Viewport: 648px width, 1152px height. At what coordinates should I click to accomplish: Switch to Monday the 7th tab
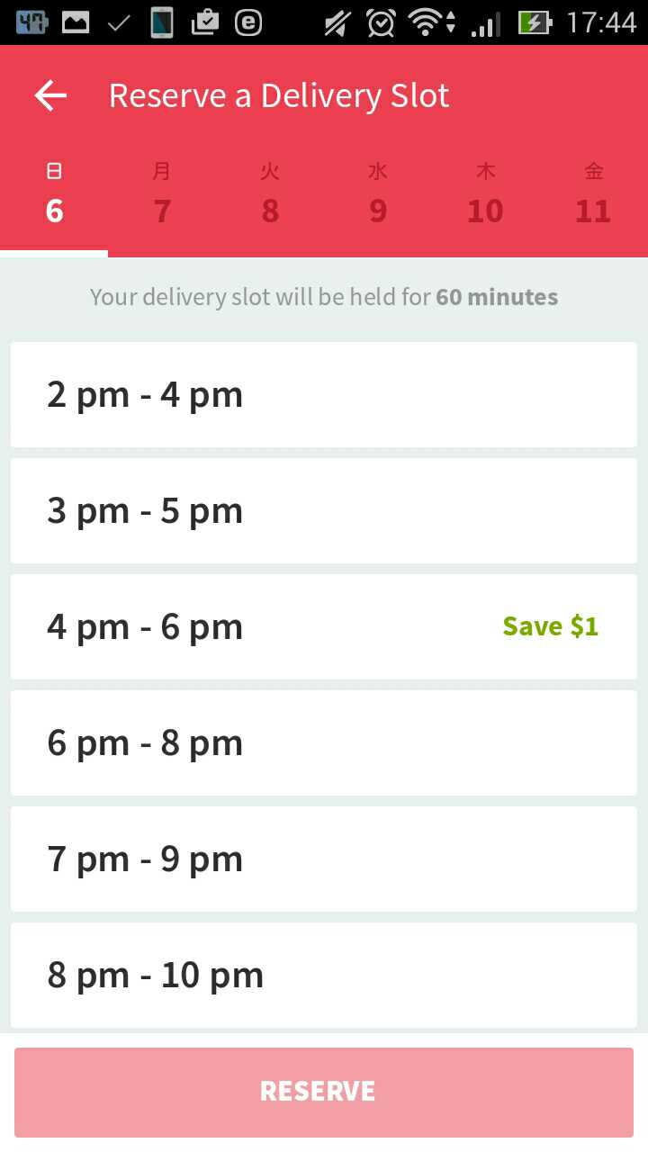pyautogui.click(x=162, y=195)
